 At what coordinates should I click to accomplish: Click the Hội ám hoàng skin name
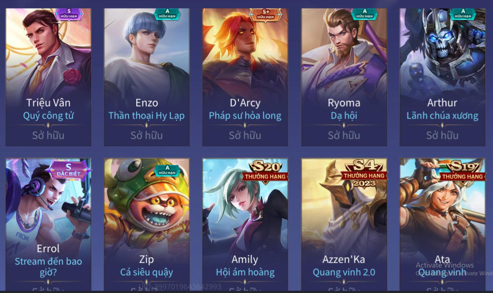coord(245,272)
